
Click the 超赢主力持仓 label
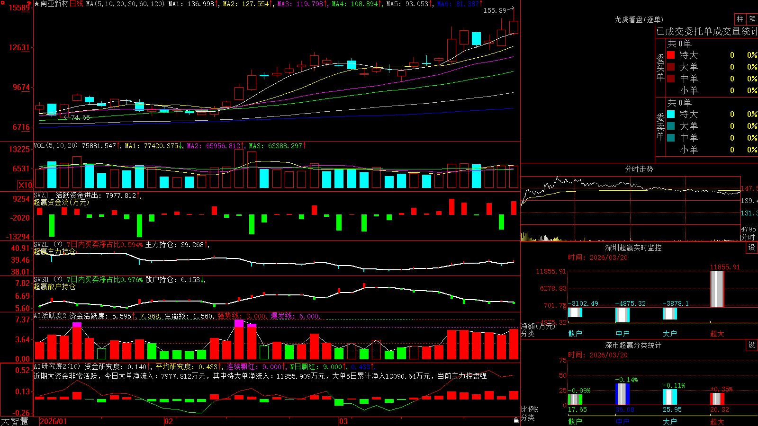[x=54, y=251]
